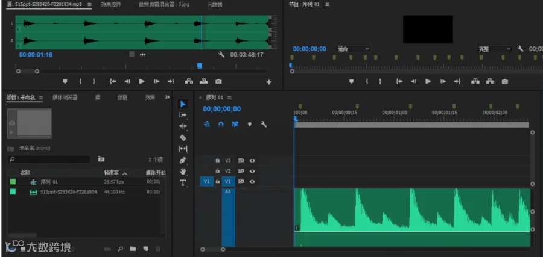Open the 完整 playback resolution dropdown
The height and width of the screenshot is (257, 543).
tap(494, 49)
